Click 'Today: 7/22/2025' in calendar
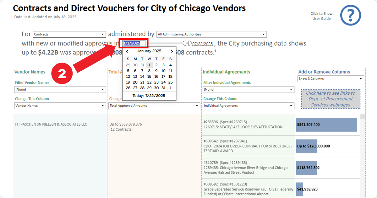The width and height of the screenshot is (377, 198). point(149,96)
